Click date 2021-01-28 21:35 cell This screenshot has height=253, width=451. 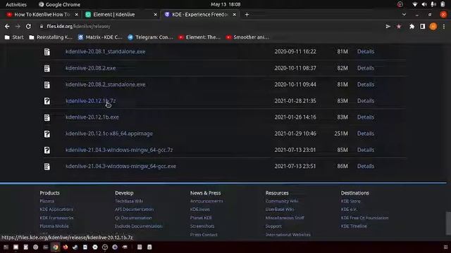pos(295,100)
